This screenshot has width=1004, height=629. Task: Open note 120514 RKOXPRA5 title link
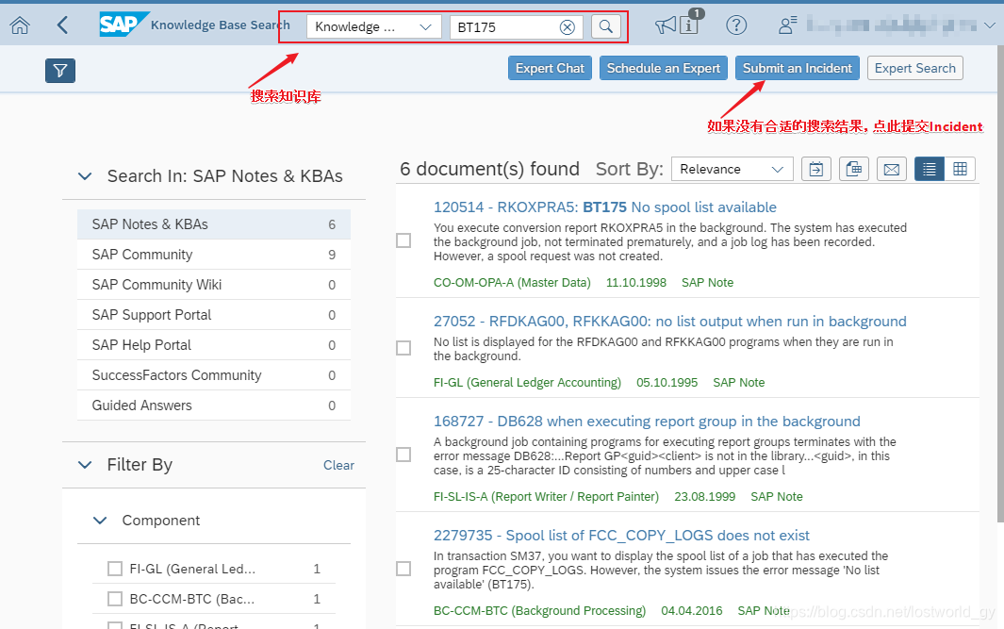pos(605,207)
